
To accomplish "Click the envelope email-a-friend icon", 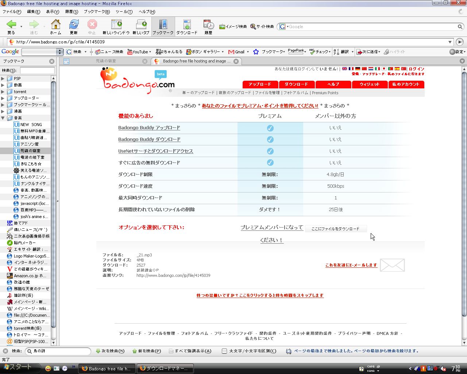I will pos(392,265).
